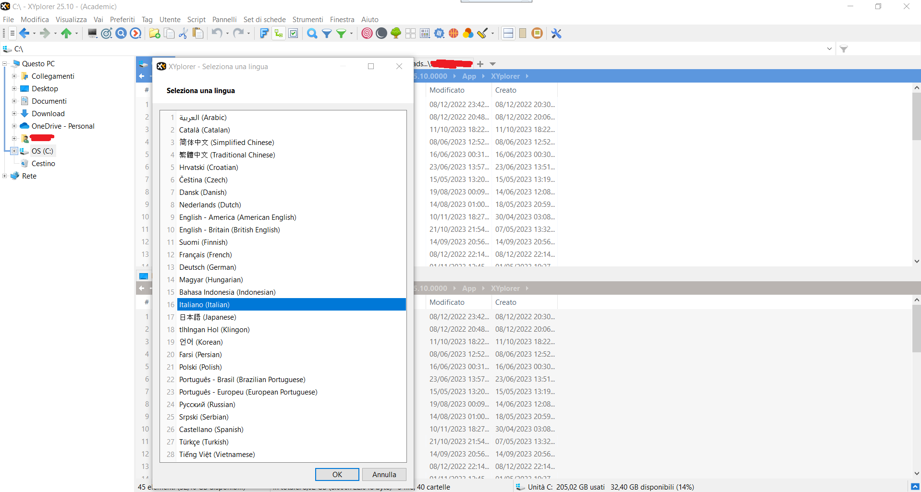This screenshot has width=921, height=492.
Task: Open the Pannelli menu
Action: [x=224, y=20]
